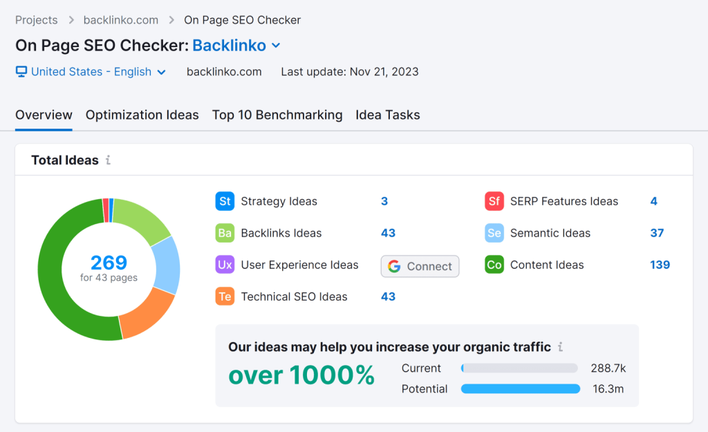Click the User Experience 'Ux' icon
This screenshot has width=708, height=432.
click(225, 265)
